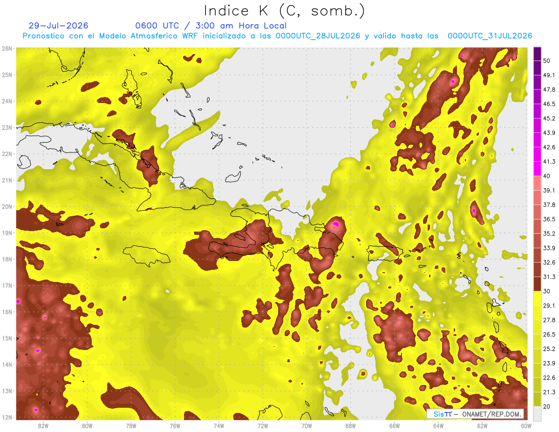Click the '76W' longitude label
The height and width of the screenshot is (432, 559).
point(175,425)
